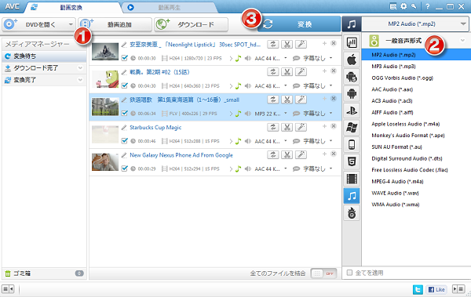Open the ゴミ箱 trash bin

[45, 273]
